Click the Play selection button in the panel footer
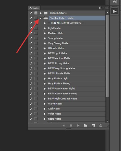This screenshot has height=151, width=121. click(78, 125)
